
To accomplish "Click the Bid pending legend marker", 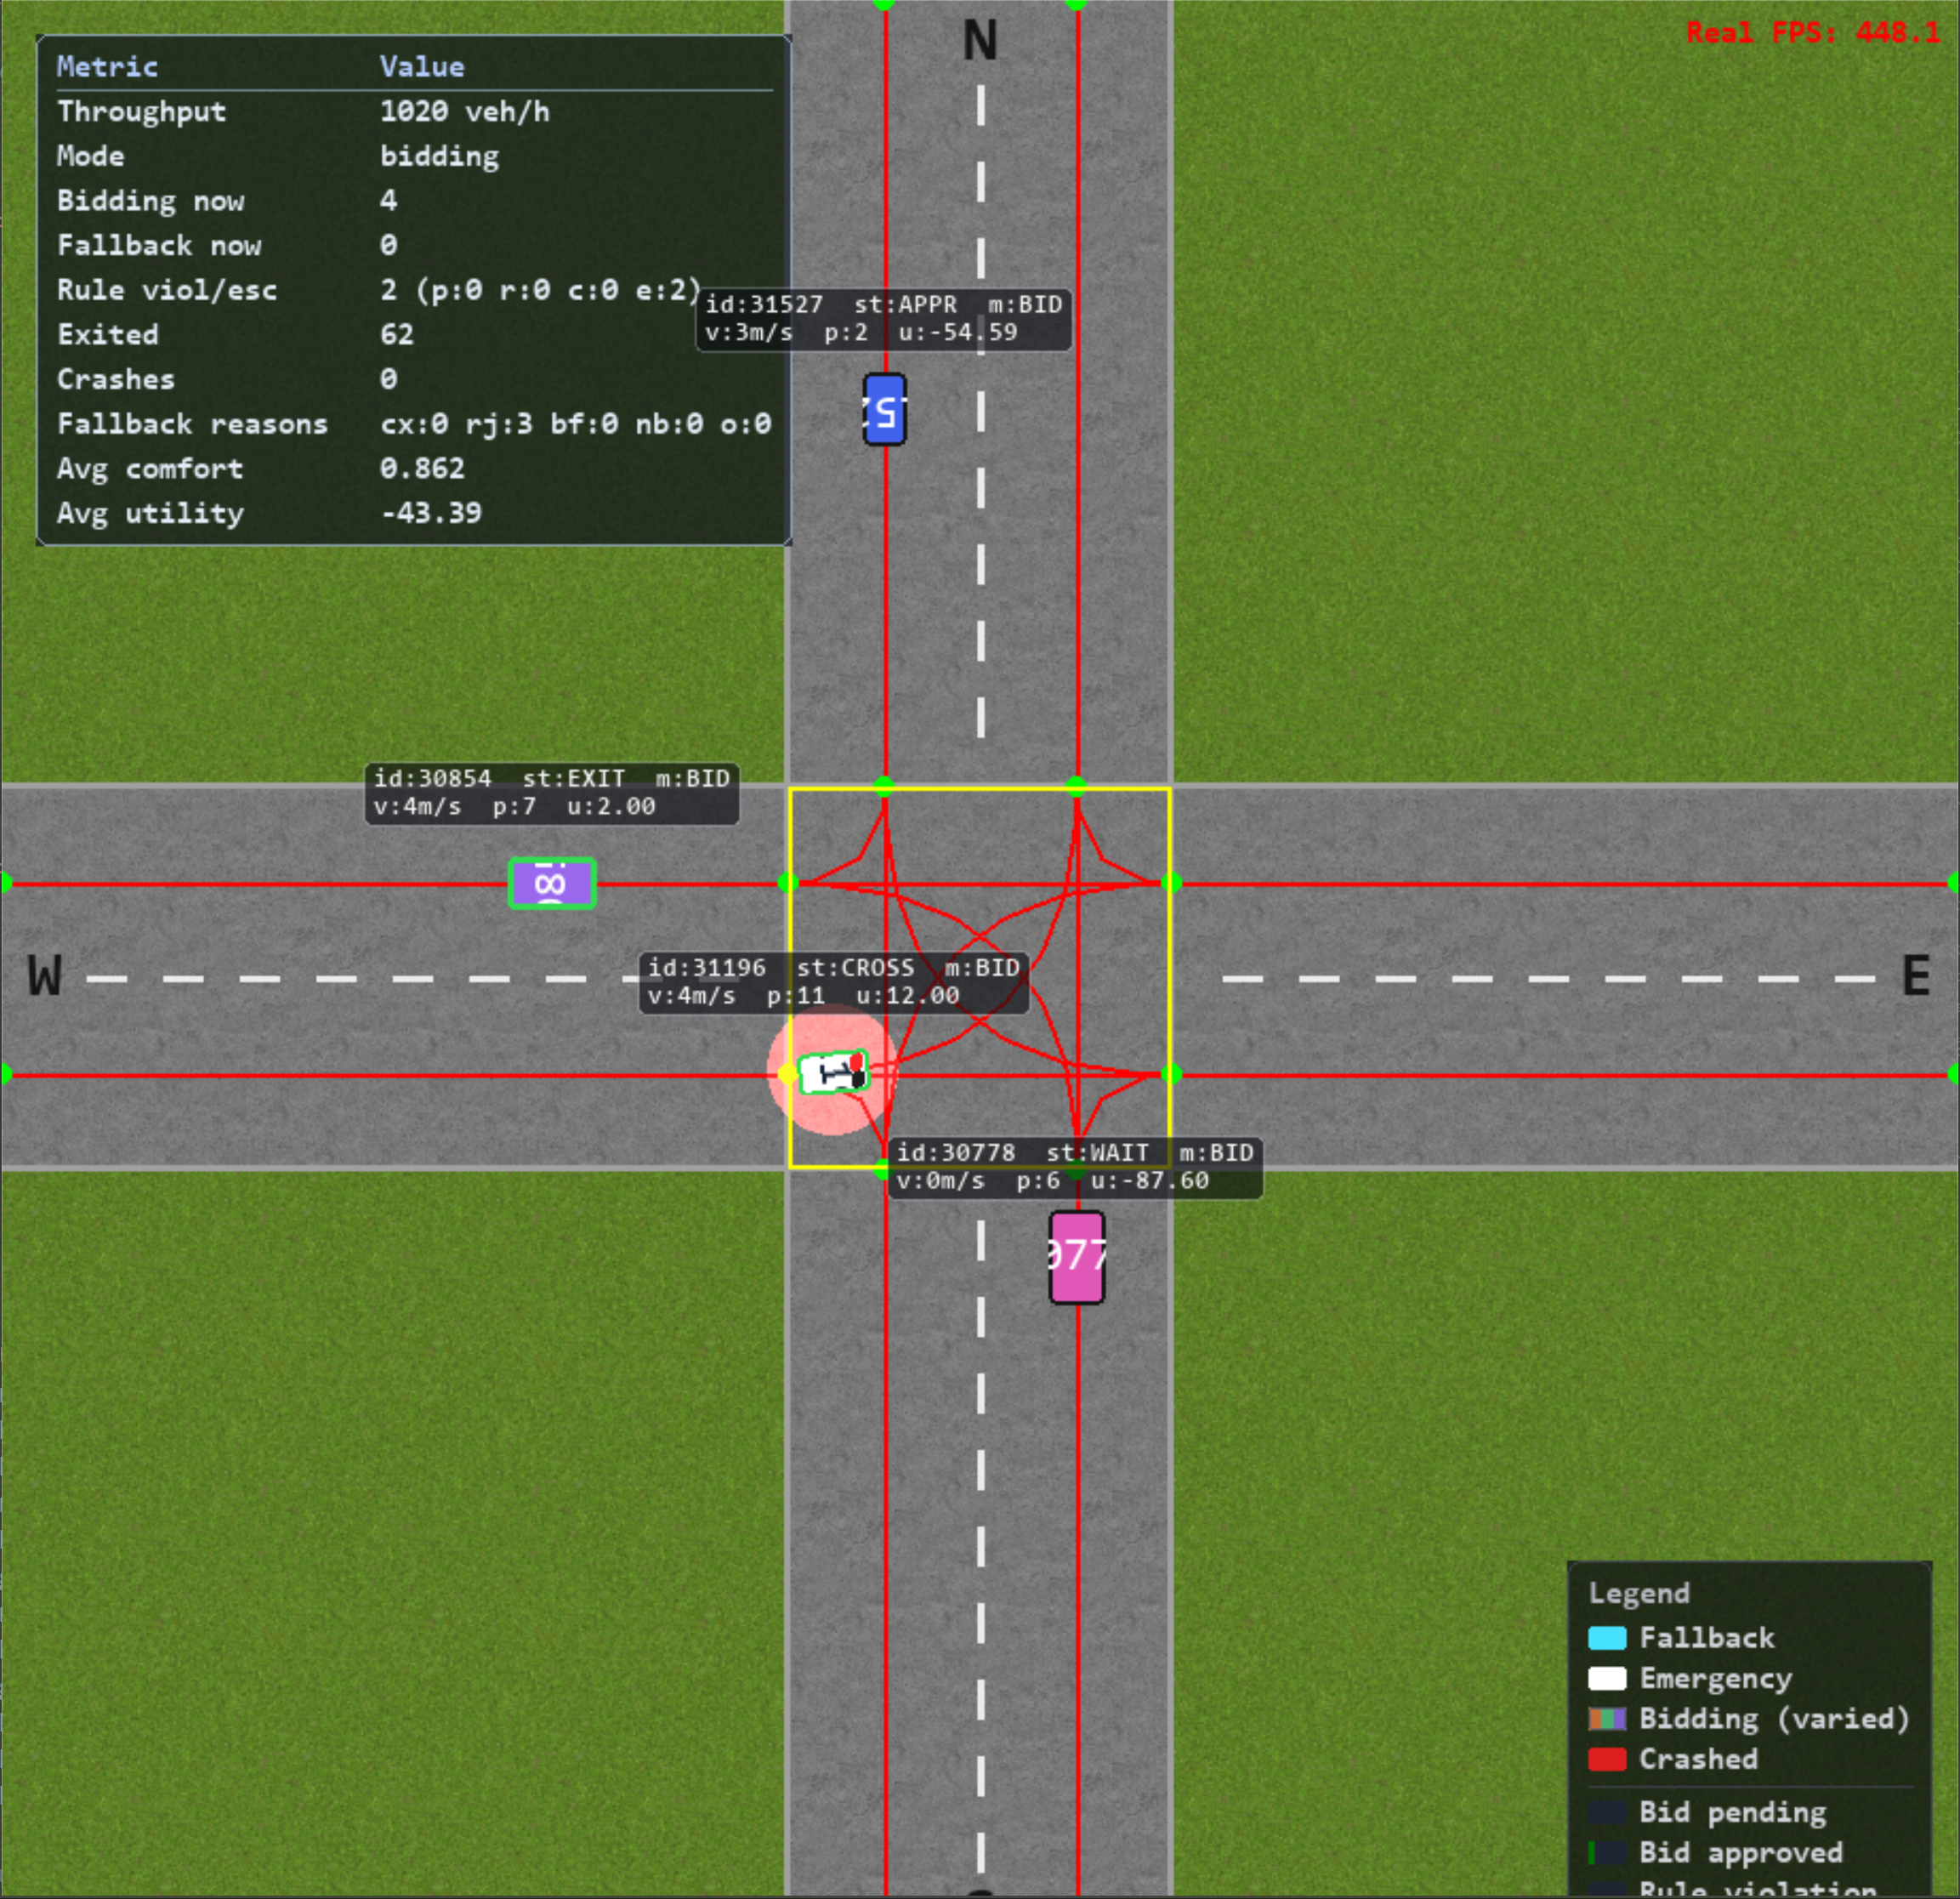I will (x=1607, y=1812).
